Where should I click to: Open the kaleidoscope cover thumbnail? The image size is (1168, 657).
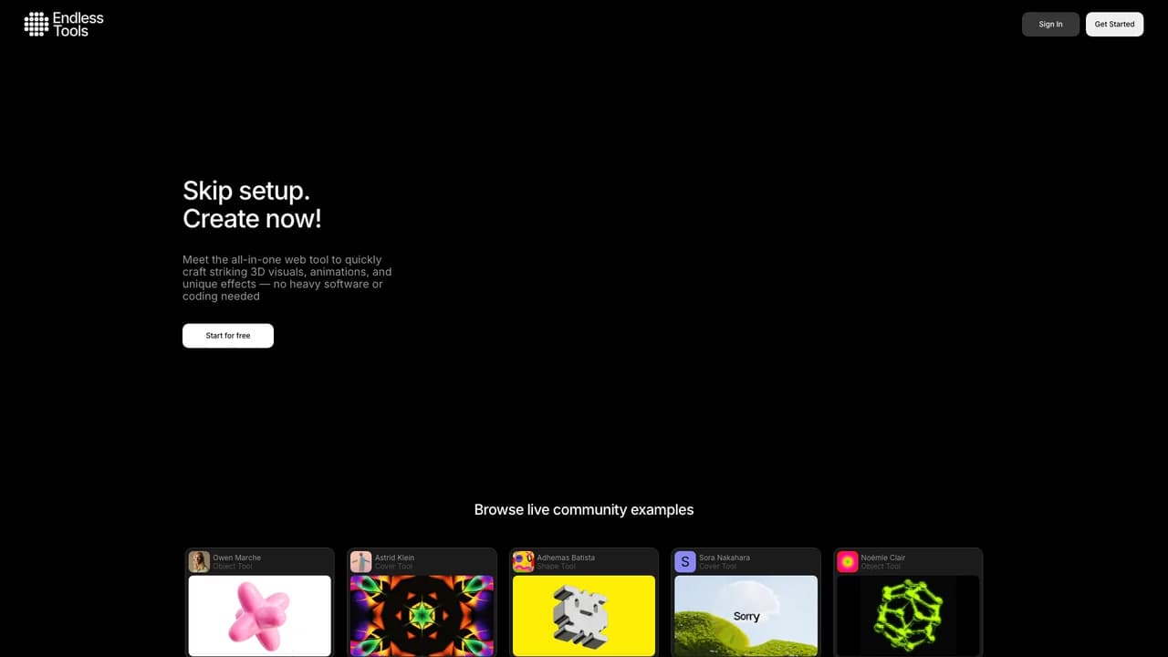[x=422, y=615]
